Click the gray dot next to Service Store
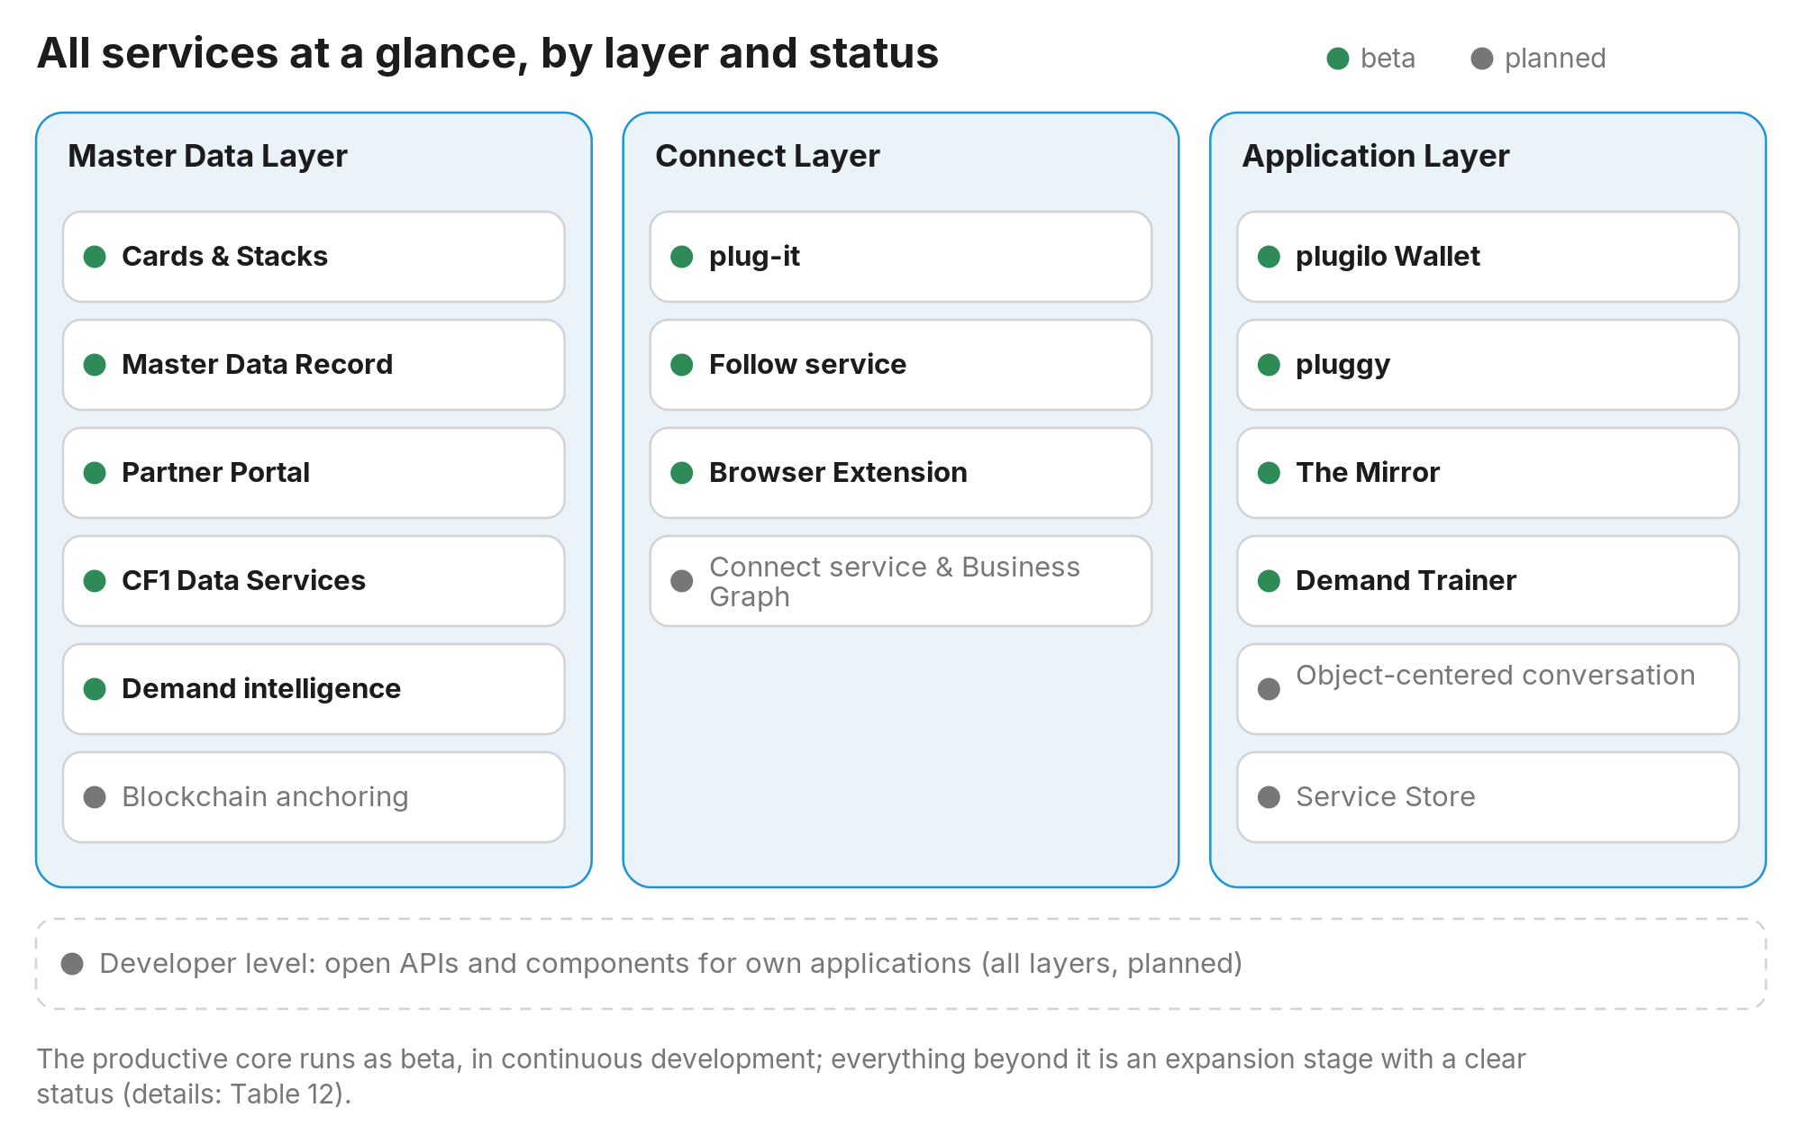 (x=1269, y=797)
